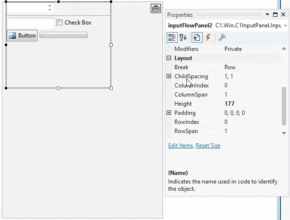Click the Reset Size link
The height and width of the screenshot is (220, 290).
208,146
